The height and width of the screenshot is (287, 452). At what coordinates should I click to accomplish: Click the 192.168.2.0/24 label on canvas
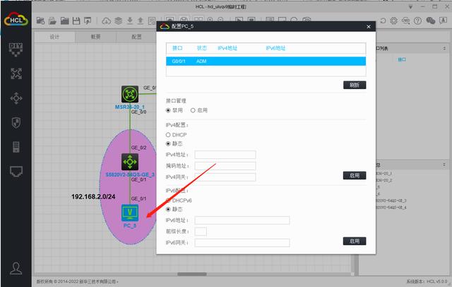tap(93, 197)
